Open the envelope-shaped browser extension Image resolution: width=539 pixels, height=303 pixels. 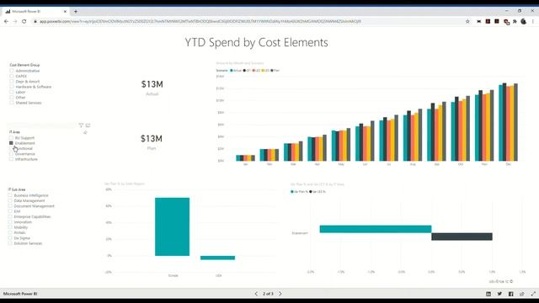[479, 21]
